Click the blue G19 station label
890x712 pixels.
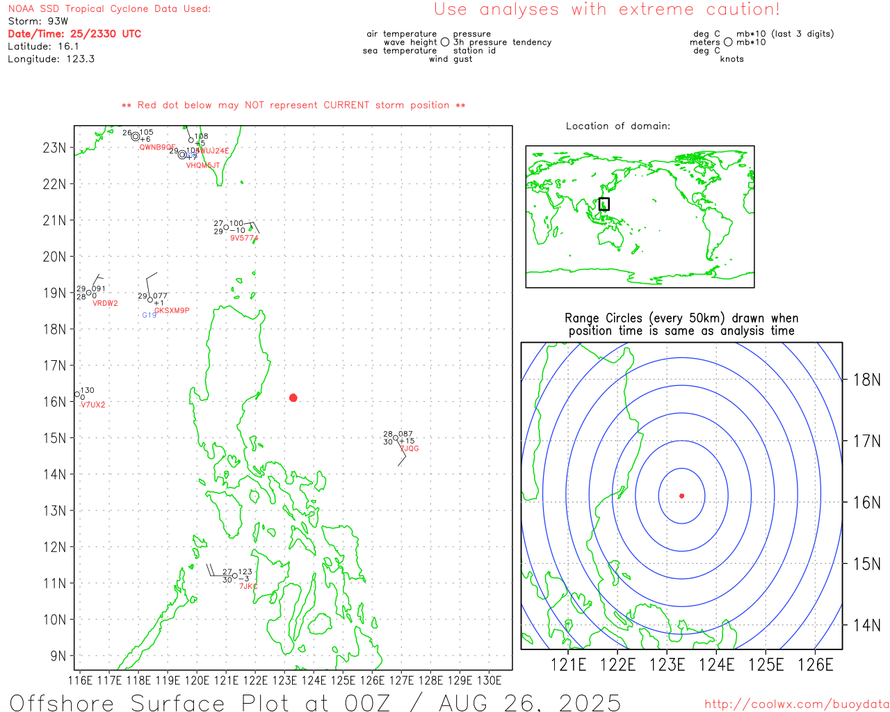149,315
